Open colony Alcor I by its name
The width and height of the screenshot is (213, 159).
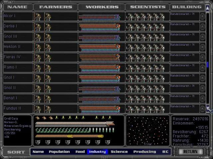click(10, 16)
